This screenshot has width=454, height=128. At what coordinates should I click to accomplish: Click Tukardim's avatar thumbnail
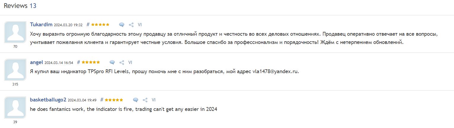(x=15, y=32)
